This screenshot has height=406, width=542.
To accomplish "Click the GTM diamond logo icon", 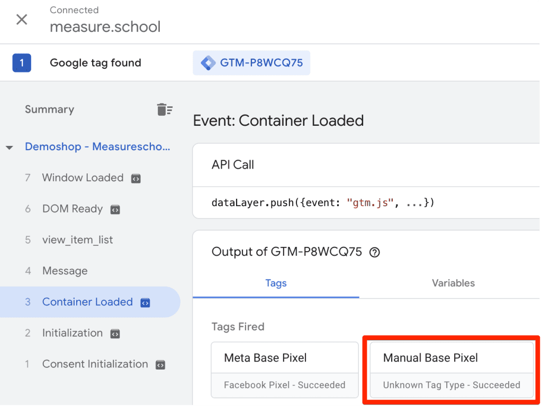I will click(208, 63).
